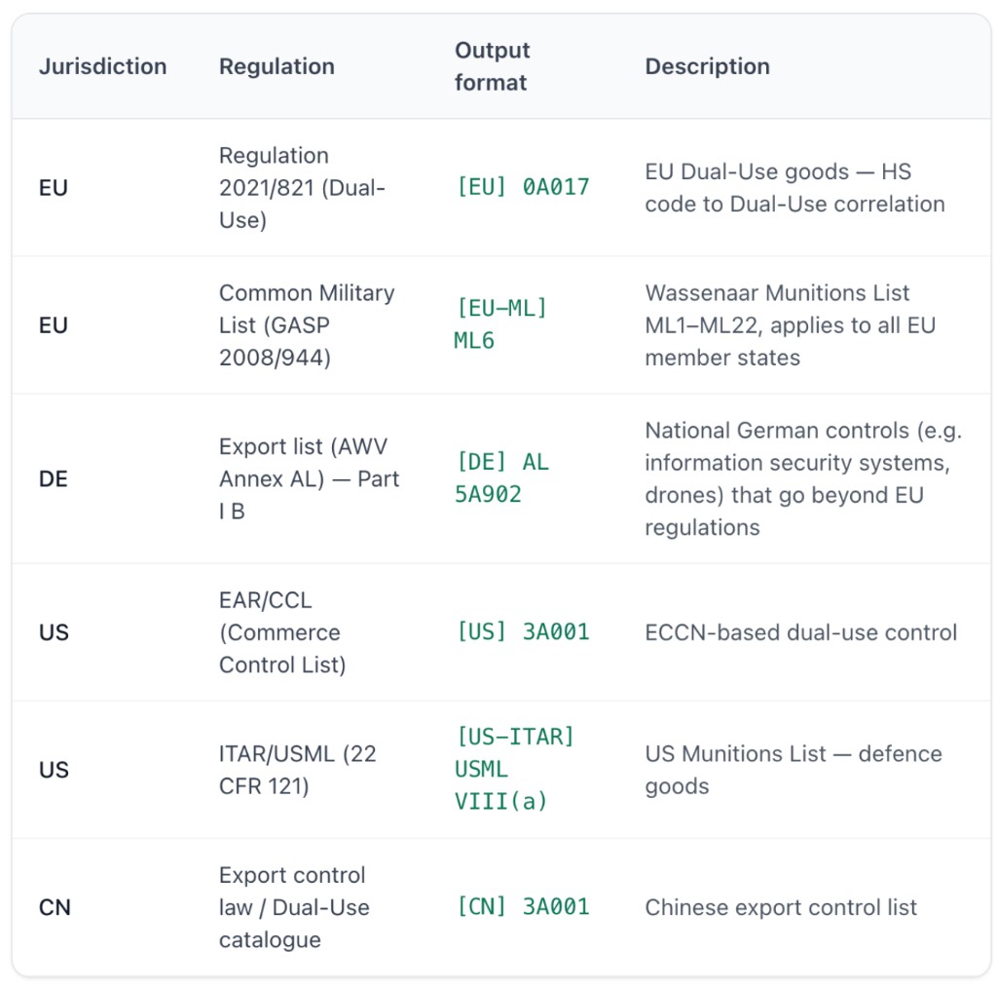
Task: Click the Export list (AWV Annex AL) cell
Action: click(309, 478)
